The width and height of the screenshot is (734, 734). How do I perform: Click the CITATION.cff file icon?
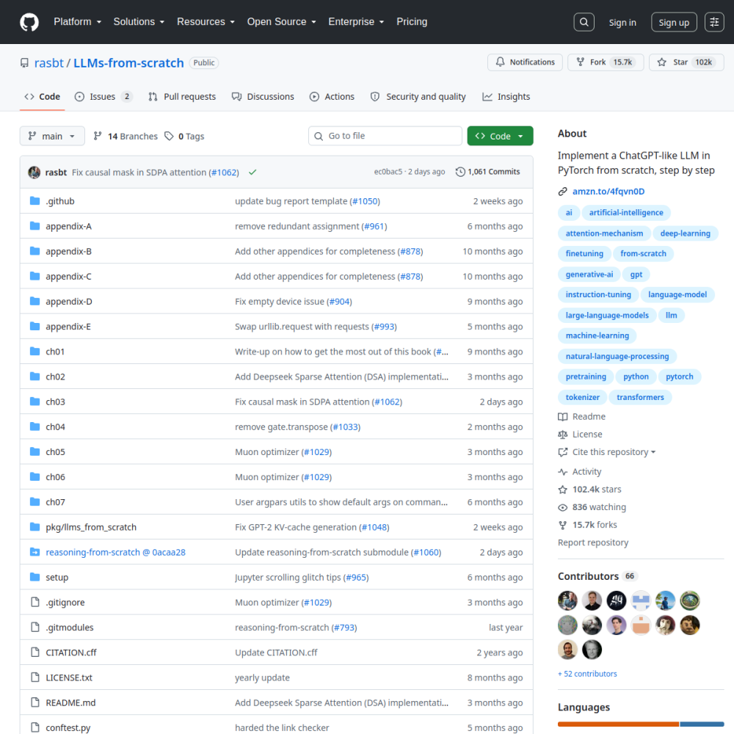point(34,652)
